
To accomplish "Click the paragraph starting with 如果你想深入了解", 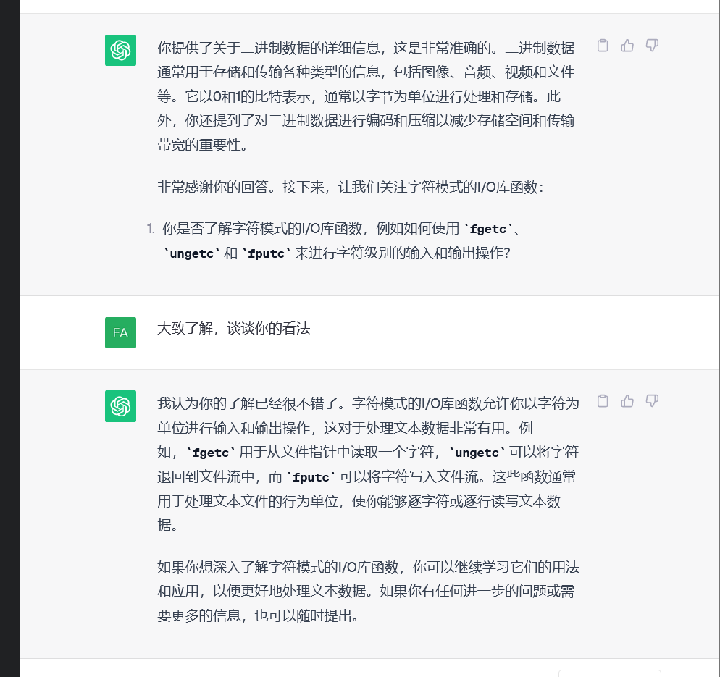I will (367, 591).
